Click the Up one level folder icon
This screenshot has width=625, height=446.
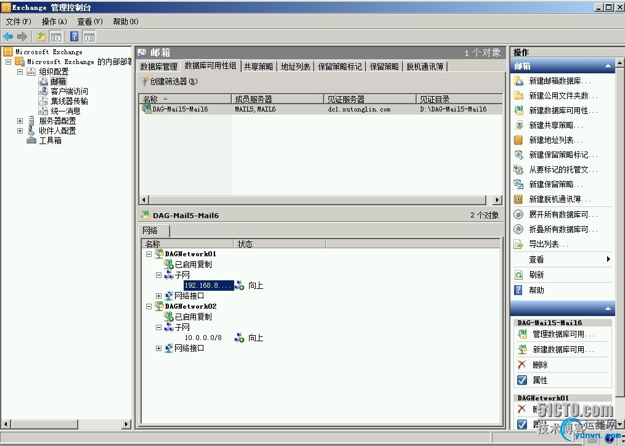point(41,36)
